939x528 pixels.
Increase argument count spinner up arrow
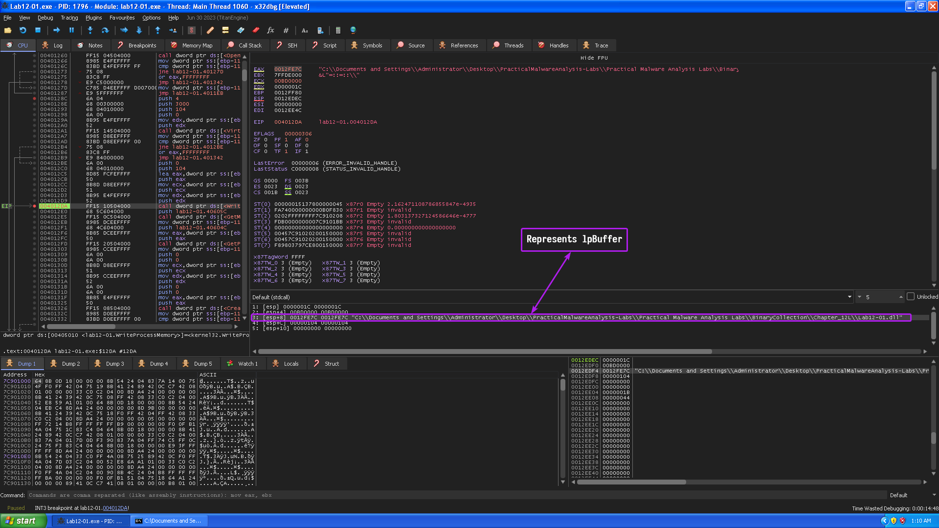[x=901, y=295]
